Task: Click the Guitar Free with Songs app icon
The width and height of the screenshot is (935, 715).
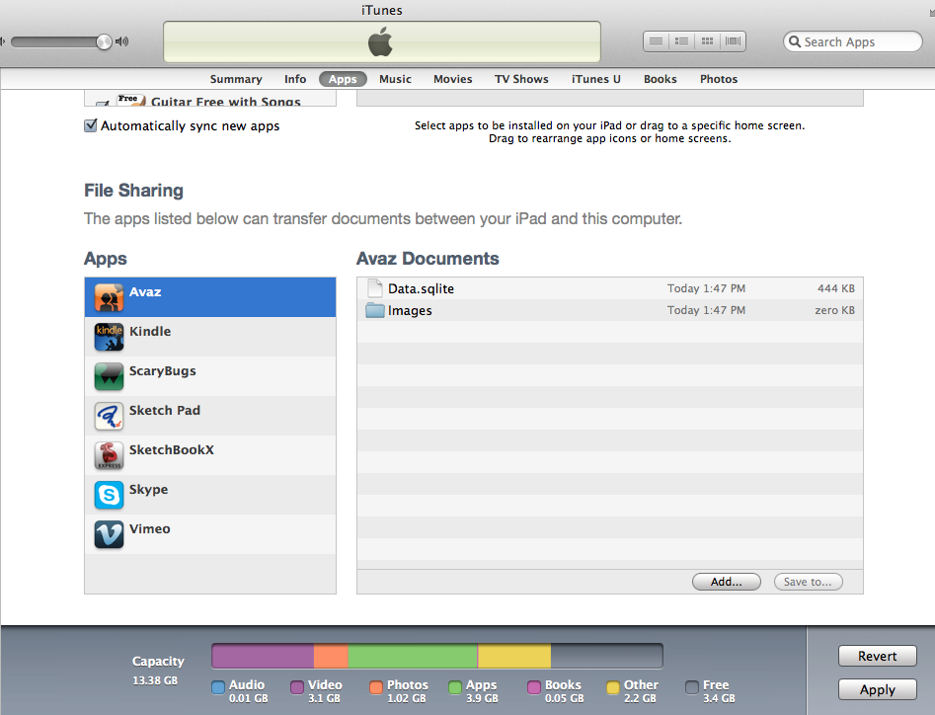Action: point(131,100)
